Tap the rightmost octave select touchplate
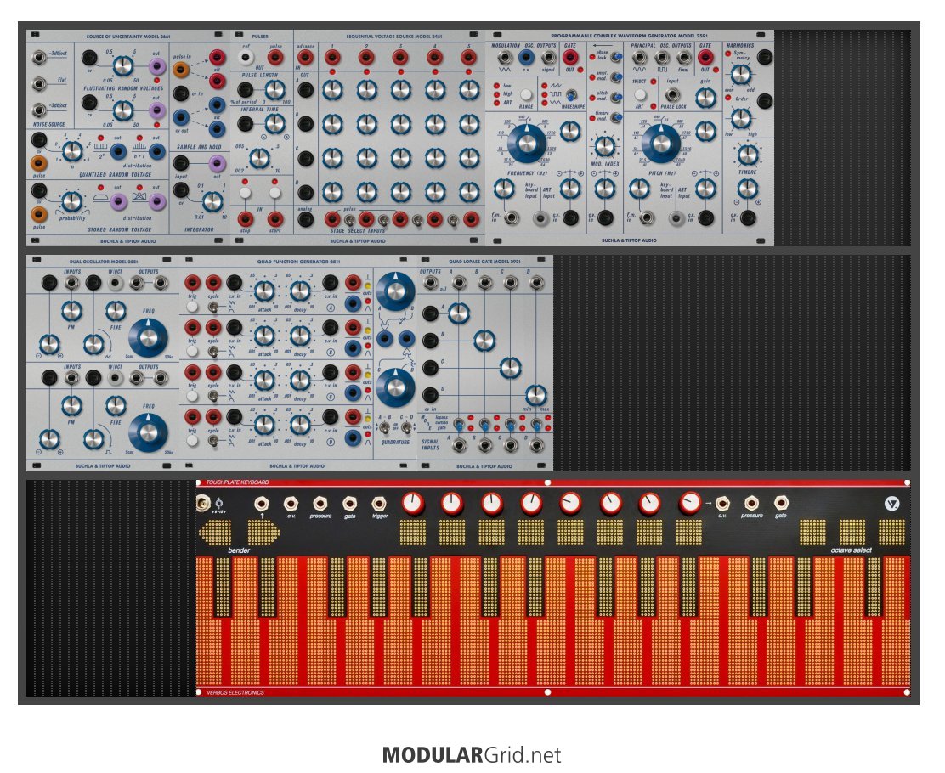This screenshot has height=773, width=945. [891, 533]
